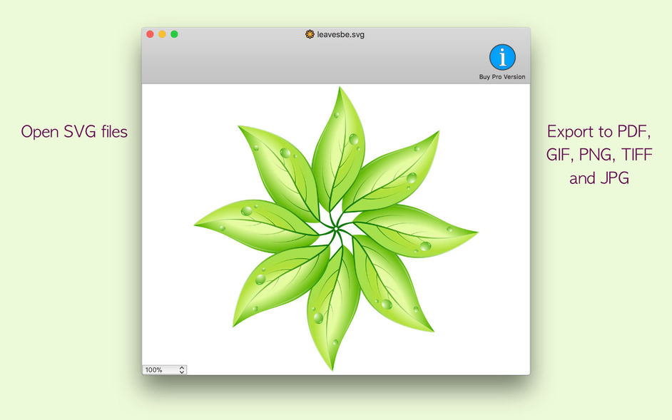Click the leavesbe.svg file icon in title bar

(310, 34)
